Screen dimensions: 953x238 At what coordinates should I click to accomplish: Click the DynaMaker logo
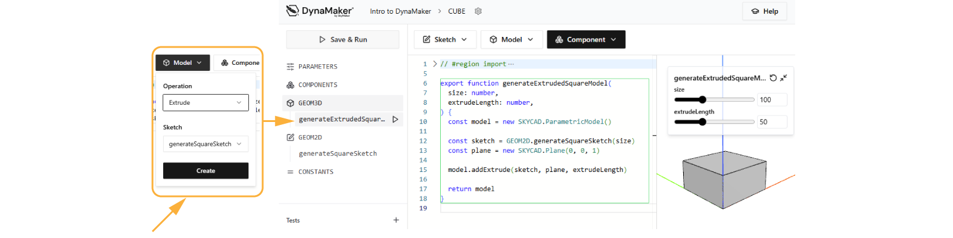[x=320, y=11]
